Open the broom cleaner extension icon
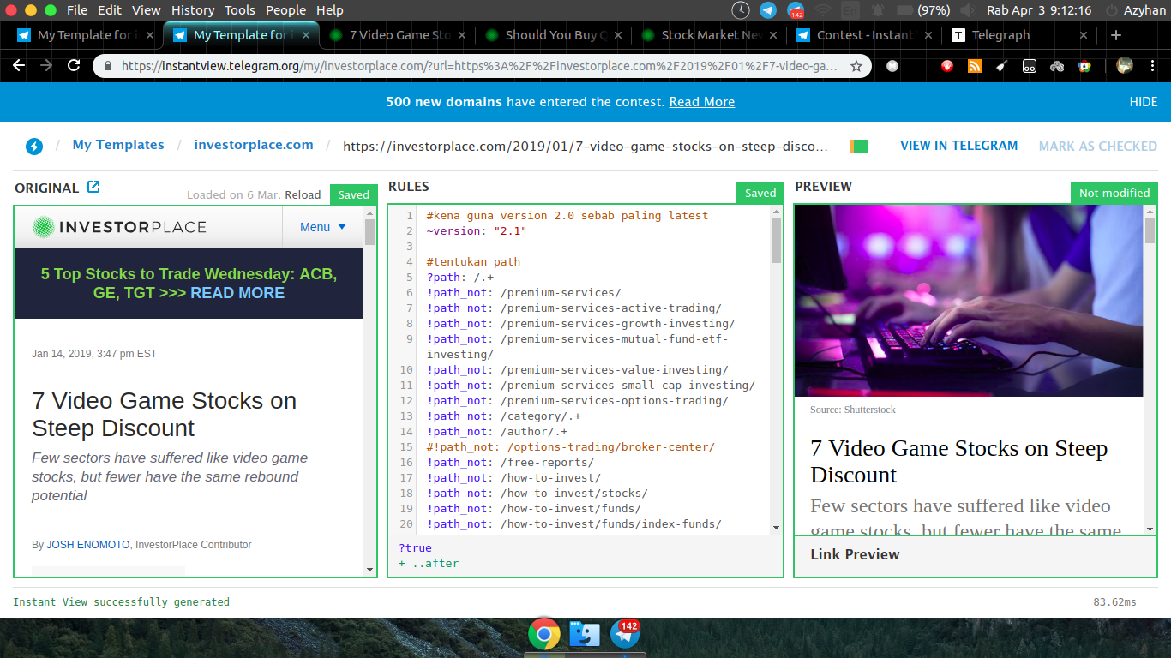1171x658 pixels. point(1001,66)
